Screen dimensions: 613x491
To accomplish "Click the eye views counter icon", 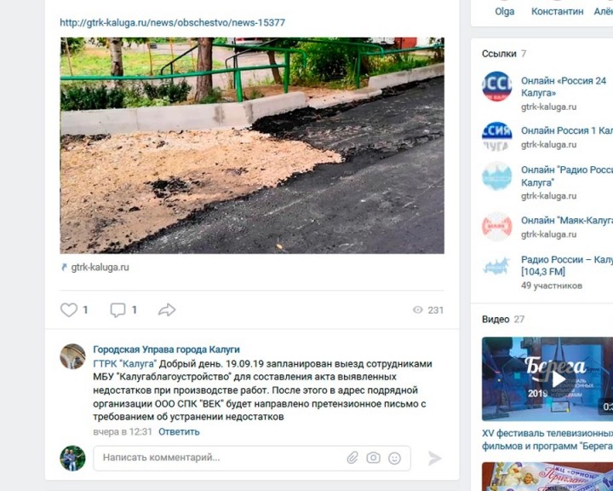I will pos(418,310).
